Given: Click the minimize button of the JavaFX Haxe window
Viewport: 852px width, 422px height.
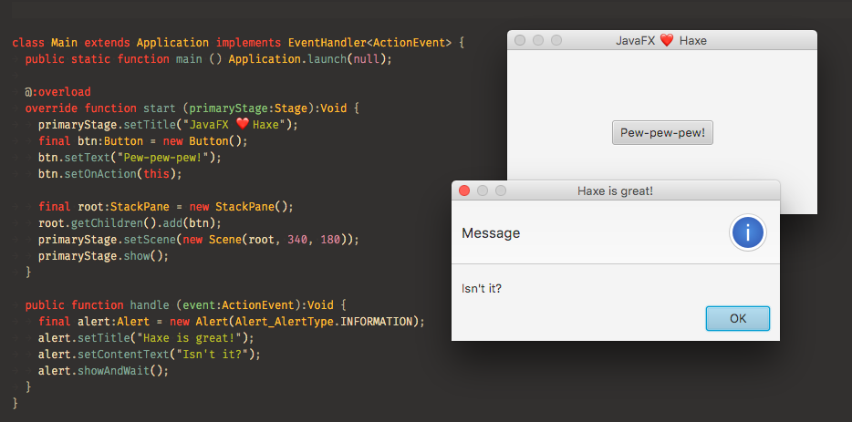Looking at the screenshot, I should 538,40.
